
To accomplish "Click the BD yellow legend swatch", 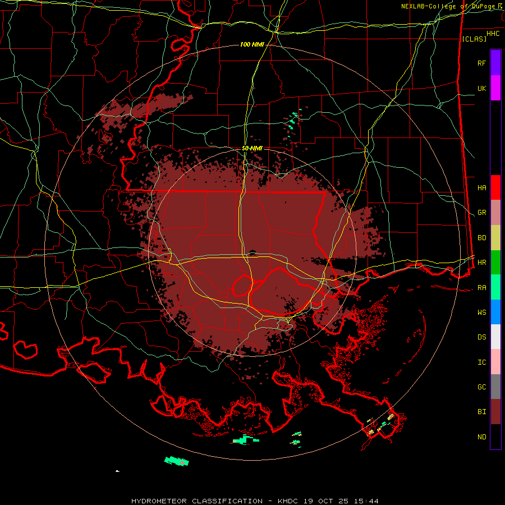I will (495, 238).
